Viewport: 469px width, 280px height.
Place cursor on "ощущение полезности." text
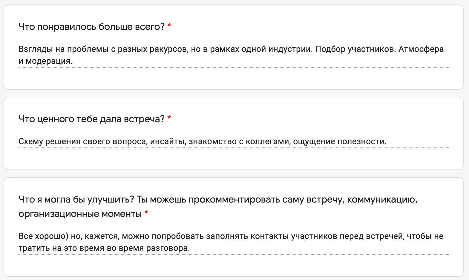pos(339,141)
